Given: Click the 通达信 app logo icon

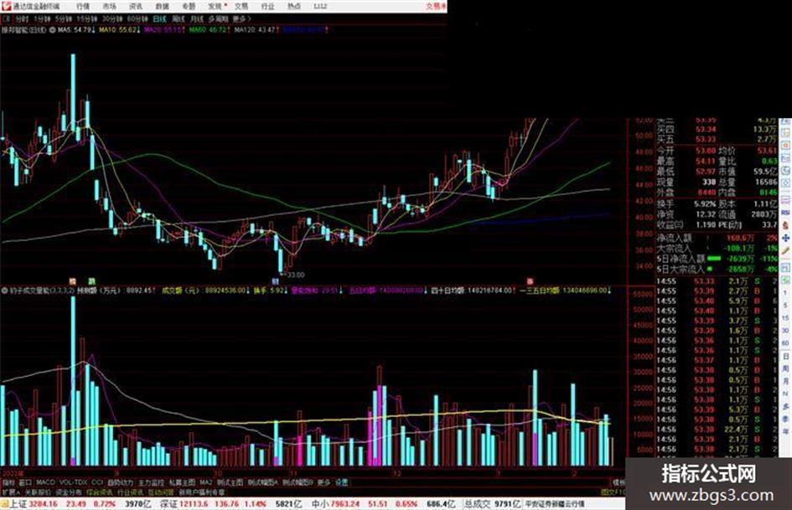Looking at the screenshot, I should click(x=6, y=6).
